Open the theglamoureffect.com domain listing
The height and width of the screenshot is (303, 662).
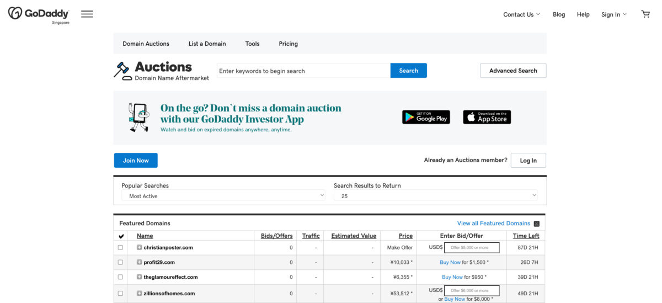pos(170,277)
